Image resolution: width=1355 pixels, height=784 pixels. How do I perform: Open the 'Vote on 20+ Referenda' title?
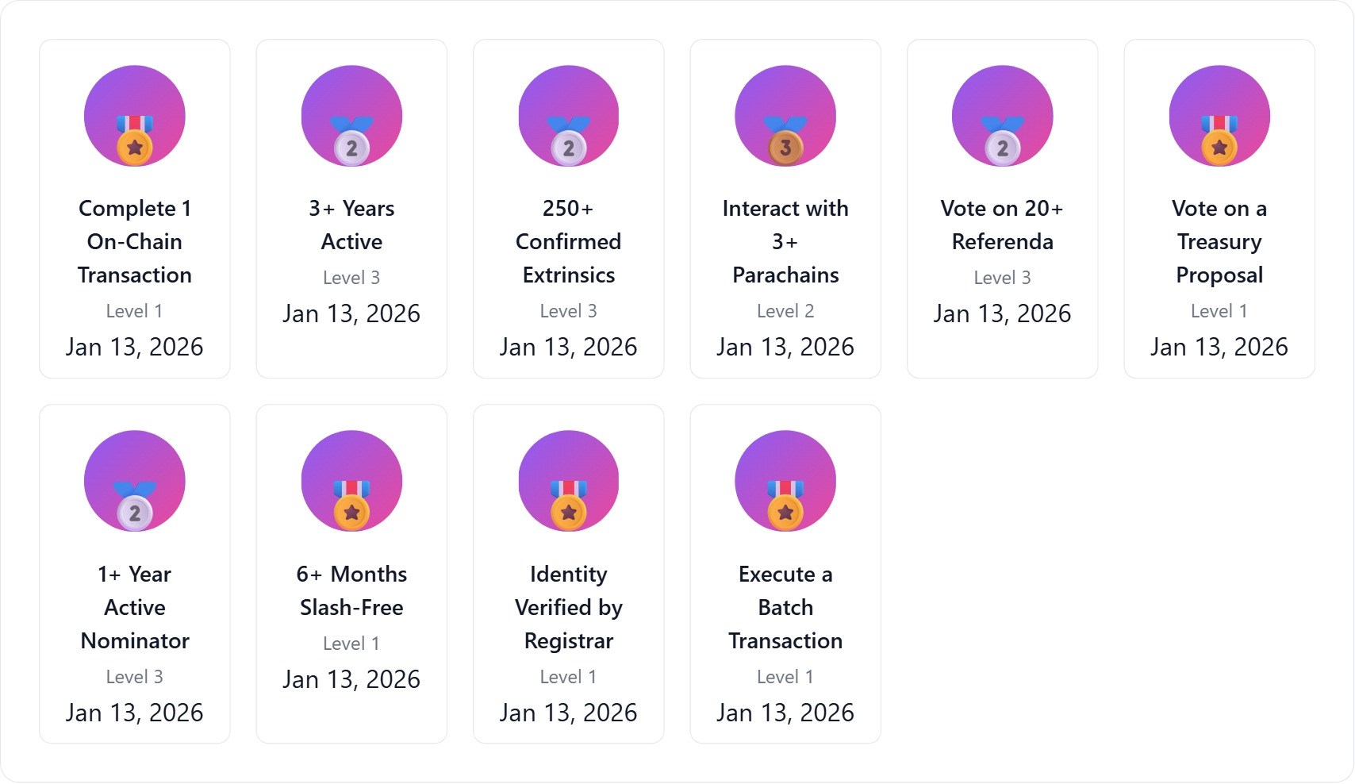coord(1003,225)
